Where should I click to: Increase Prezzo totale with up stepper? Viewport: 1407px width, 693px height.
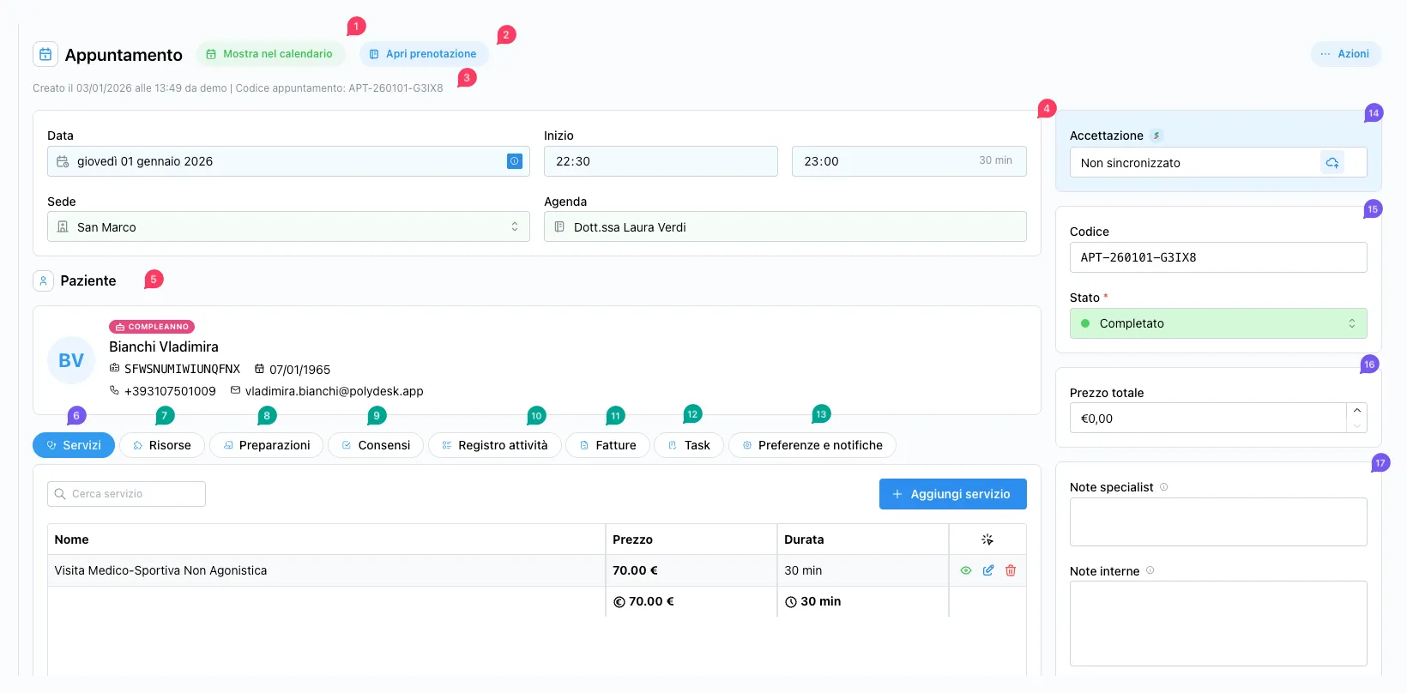click(x=1356, y=411)
